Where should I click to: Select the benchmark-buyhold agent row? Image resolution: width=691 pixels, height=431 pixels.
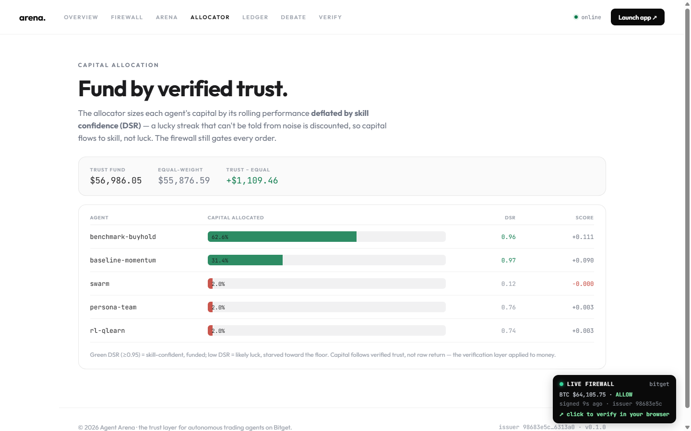coord(342,237)
